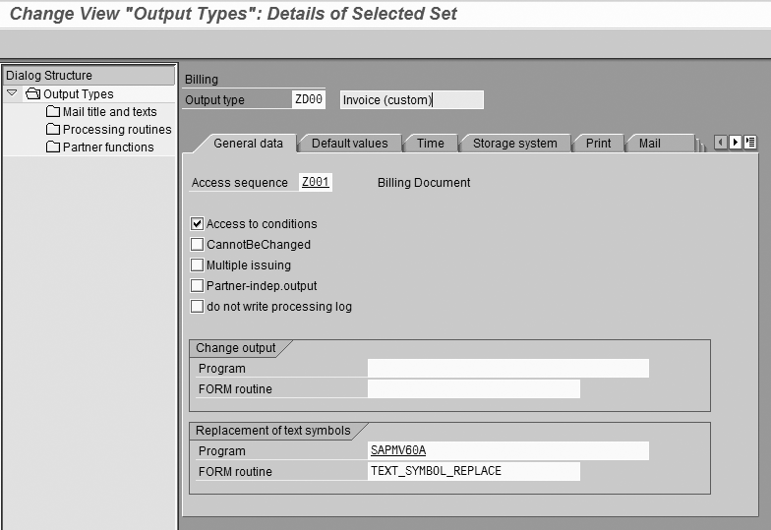Check do not write processing log

pyautogui.click(x=198, y=307)
